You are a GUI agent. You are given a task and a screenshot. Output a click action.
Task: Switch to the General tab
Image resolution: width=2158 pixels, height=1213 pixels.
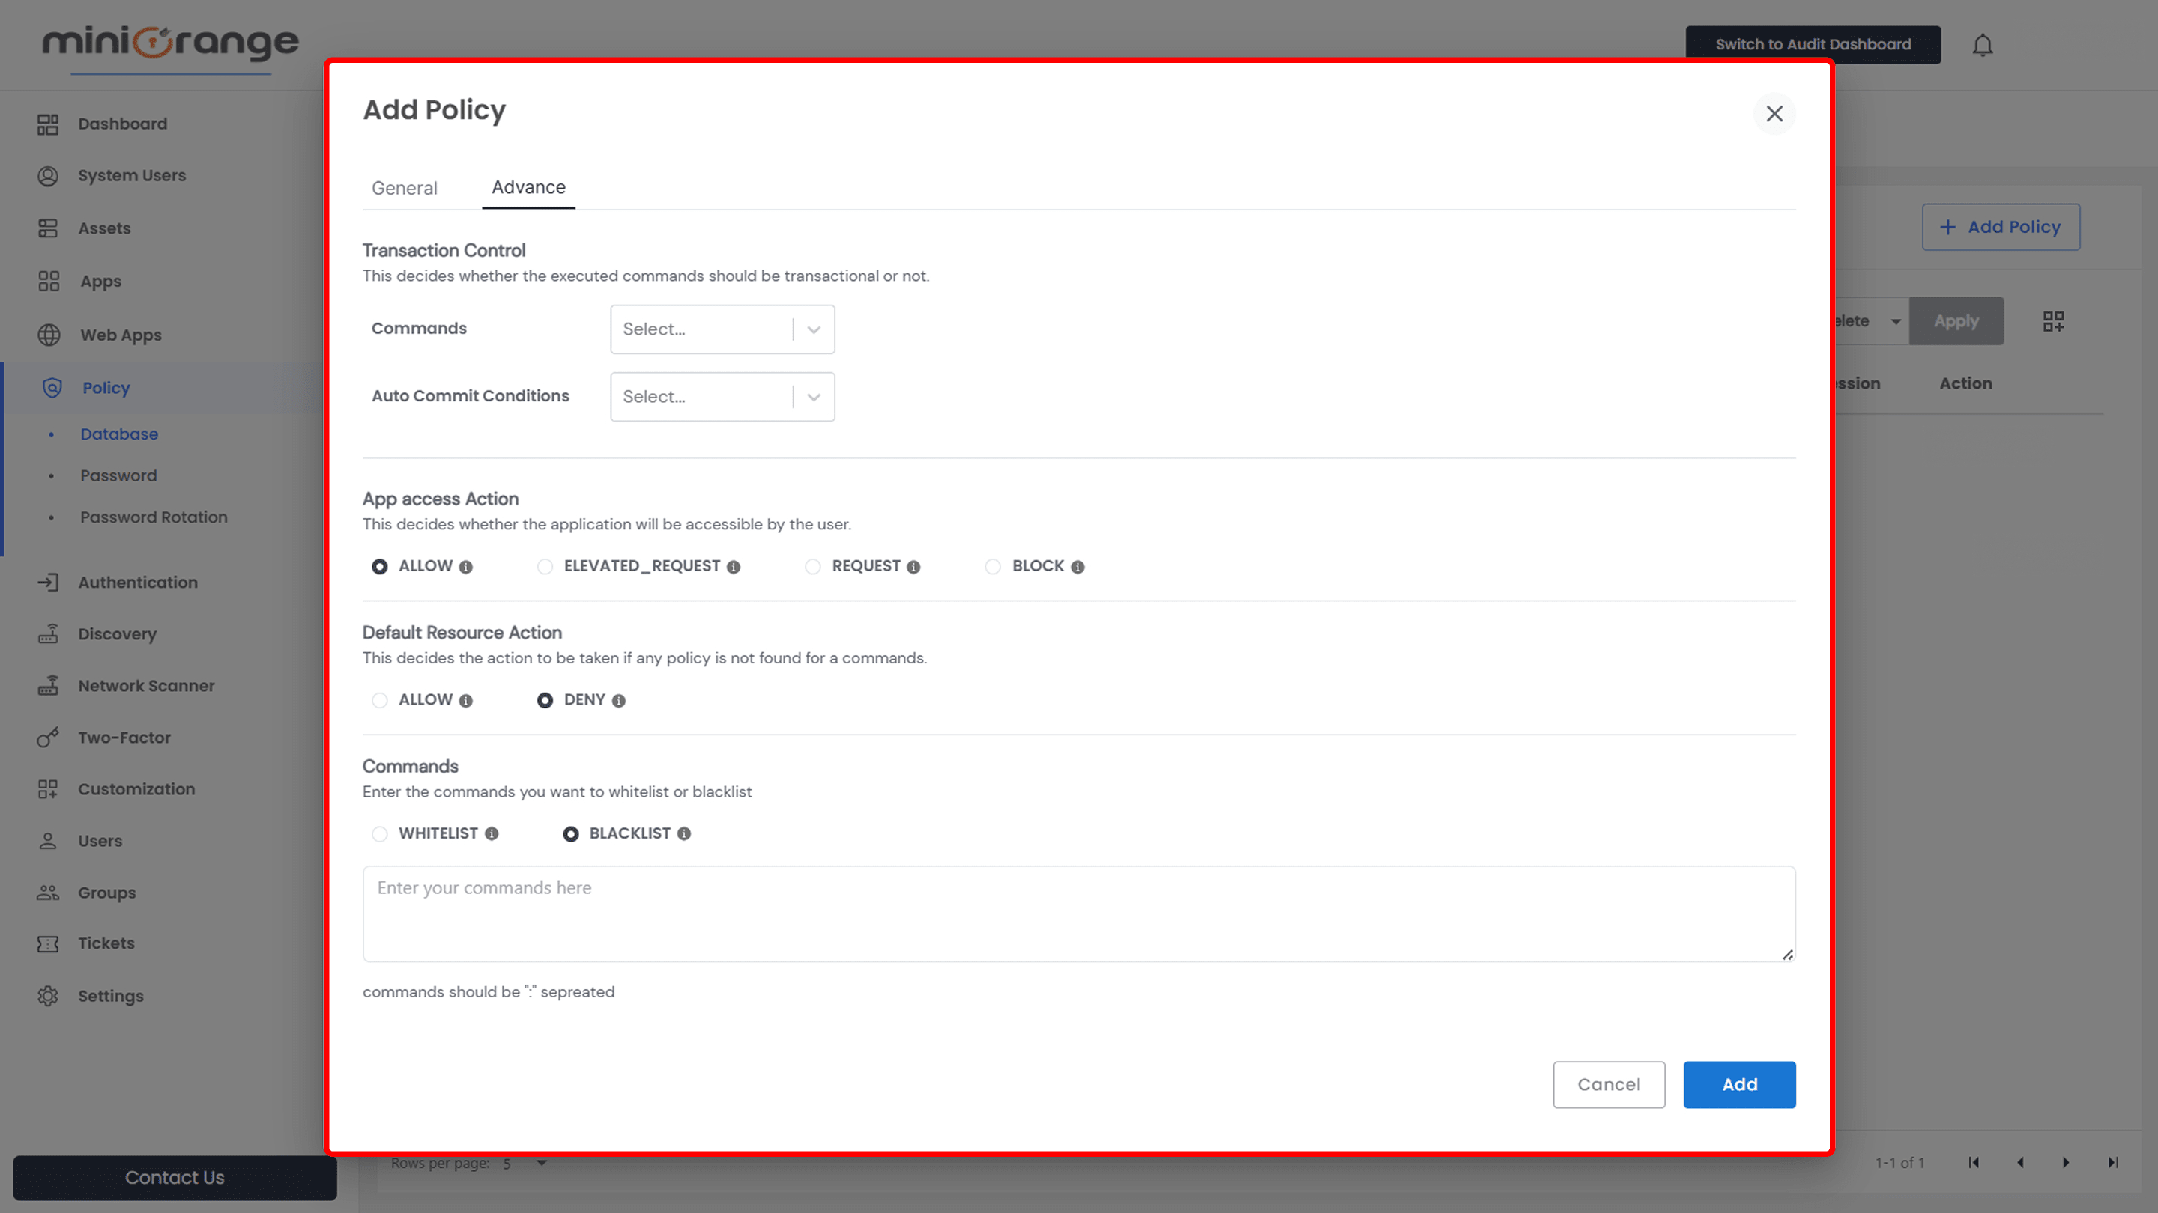click(x=405, y=189)
